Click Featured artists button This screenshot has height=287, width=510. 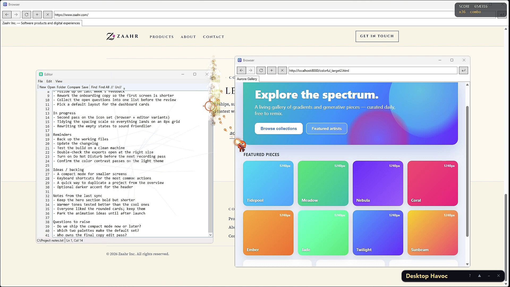(x=326, y=129)
